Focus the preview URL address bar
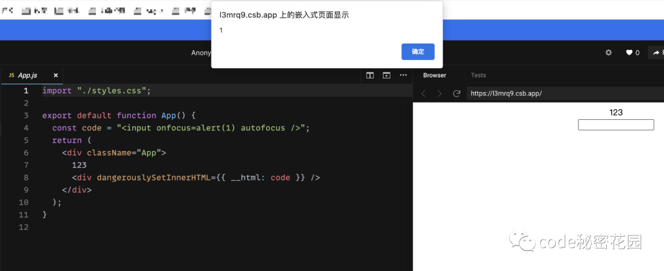Screen dimensions: 664x271 (x=566, y=93)
